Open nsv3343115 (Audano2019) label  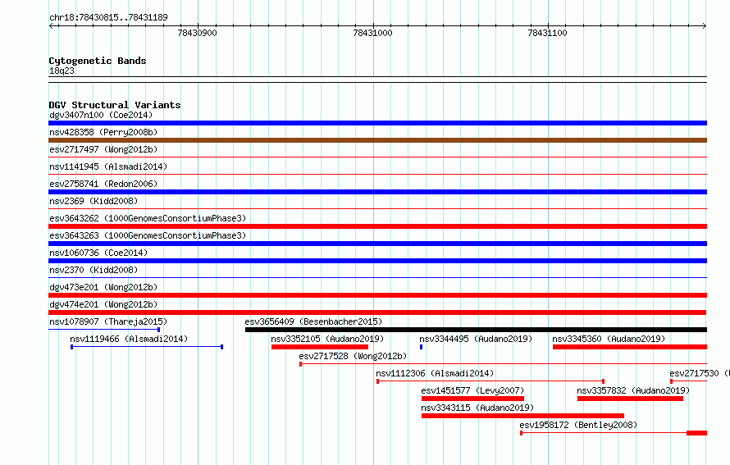pos(477,408)
